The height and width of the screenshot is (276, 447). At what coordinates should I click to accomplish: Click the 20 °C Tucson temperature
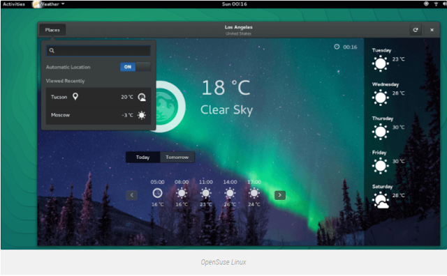tap(127, 97)
